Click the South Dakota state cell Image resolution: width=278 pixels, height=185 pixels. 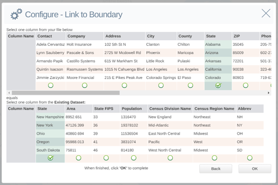point(51,150)
